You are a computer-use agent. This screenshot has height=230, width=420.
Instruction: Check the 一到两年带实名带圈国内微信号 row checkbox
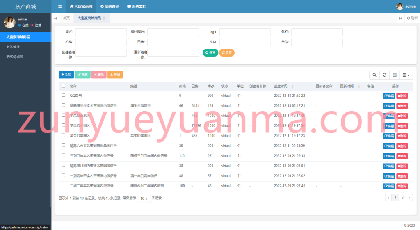coord(64,175)
